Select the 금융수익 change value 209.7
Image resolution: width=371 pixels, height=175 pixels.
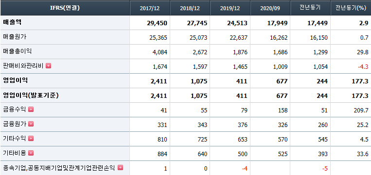pos(361,111)
